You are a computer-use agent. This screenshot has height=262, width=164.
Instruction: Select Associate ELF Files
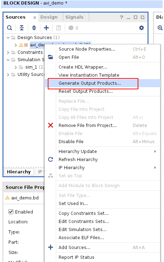[102, 238]
